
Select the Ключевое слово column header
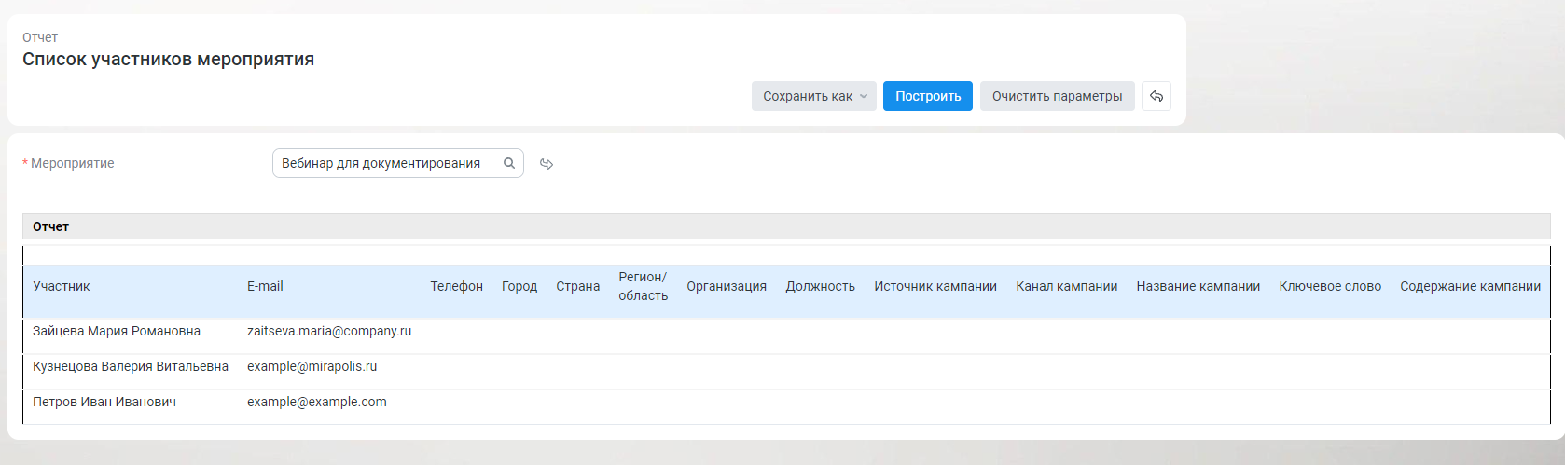pyautogui.click(x=1330, y=286)
